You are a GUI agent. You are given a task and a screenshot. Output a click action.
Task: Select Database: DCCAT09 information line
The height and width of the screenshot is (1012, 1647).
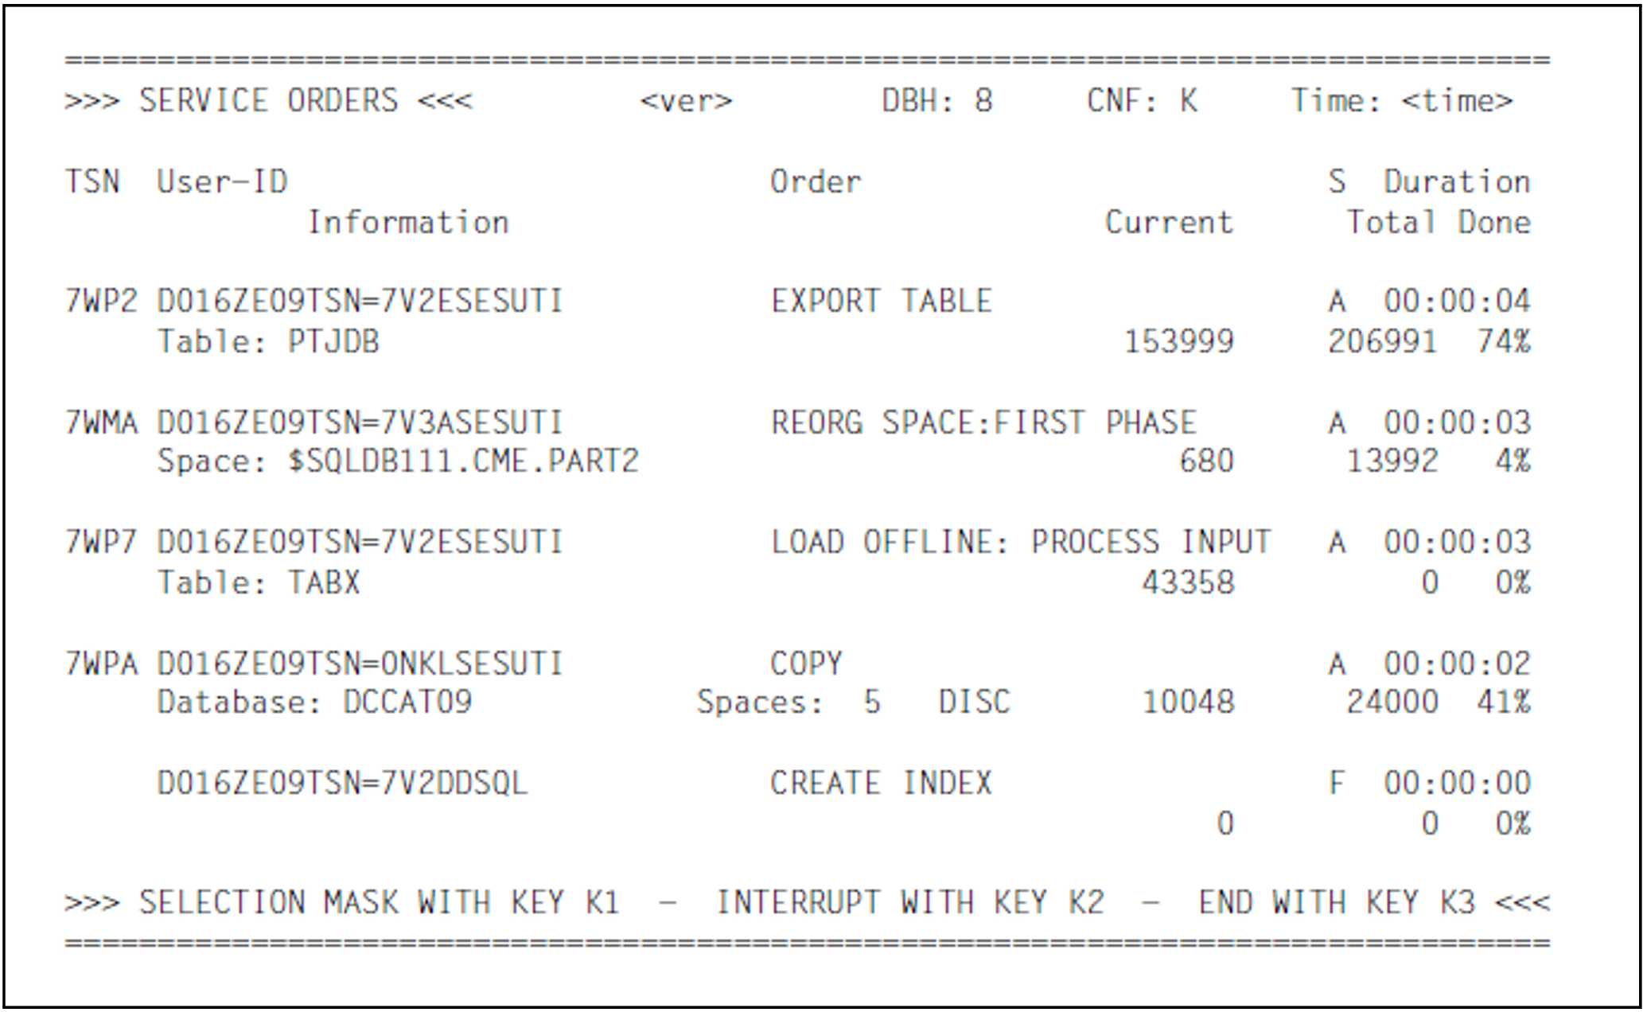tap(314, 703)
